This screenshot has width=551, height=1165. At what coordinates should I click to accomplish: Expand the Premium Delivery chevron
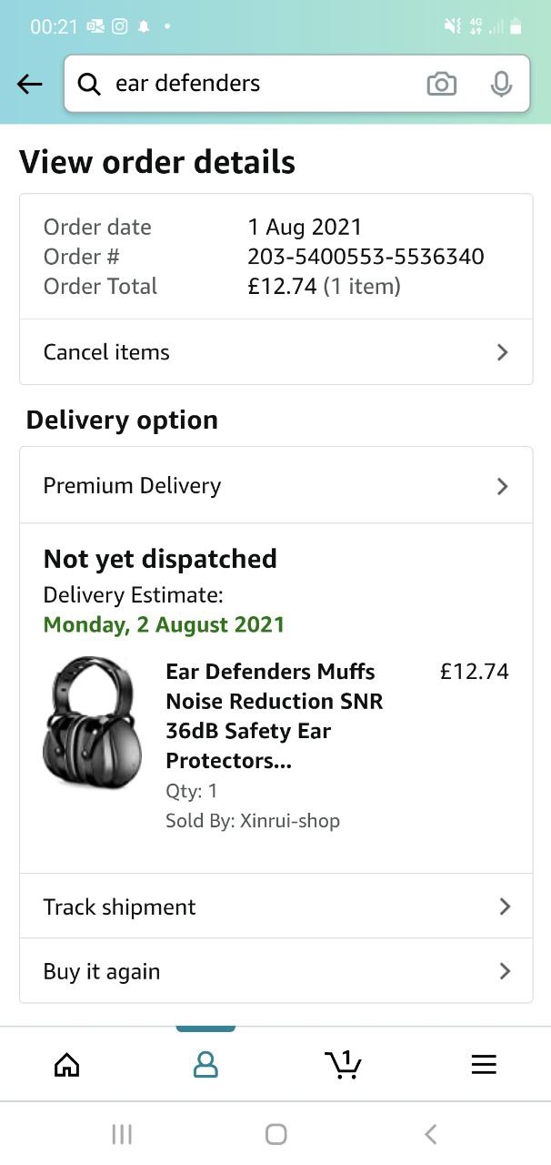pyautogui.click(x=502, y=486)
